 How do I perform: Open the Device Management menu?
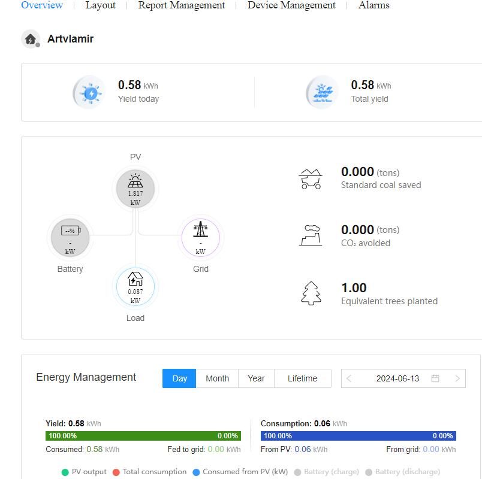click(291, 5)
